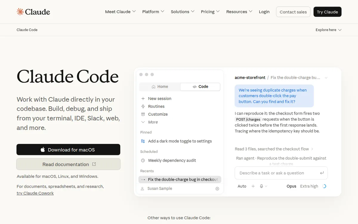Expand the Resources menu

(239, 12)
